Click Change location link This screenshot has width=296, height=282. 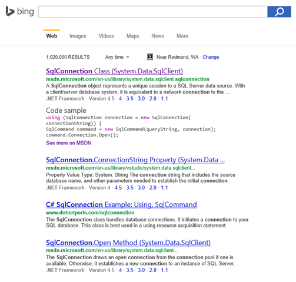[x=211, y=57]
